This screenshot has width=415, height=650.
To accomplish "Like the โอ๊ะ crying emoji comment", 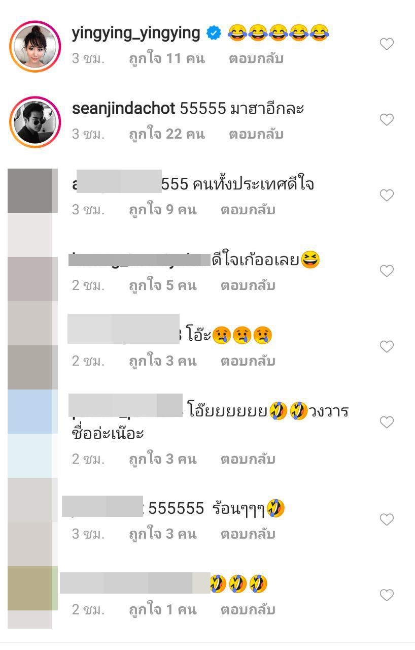I will 387,347.
